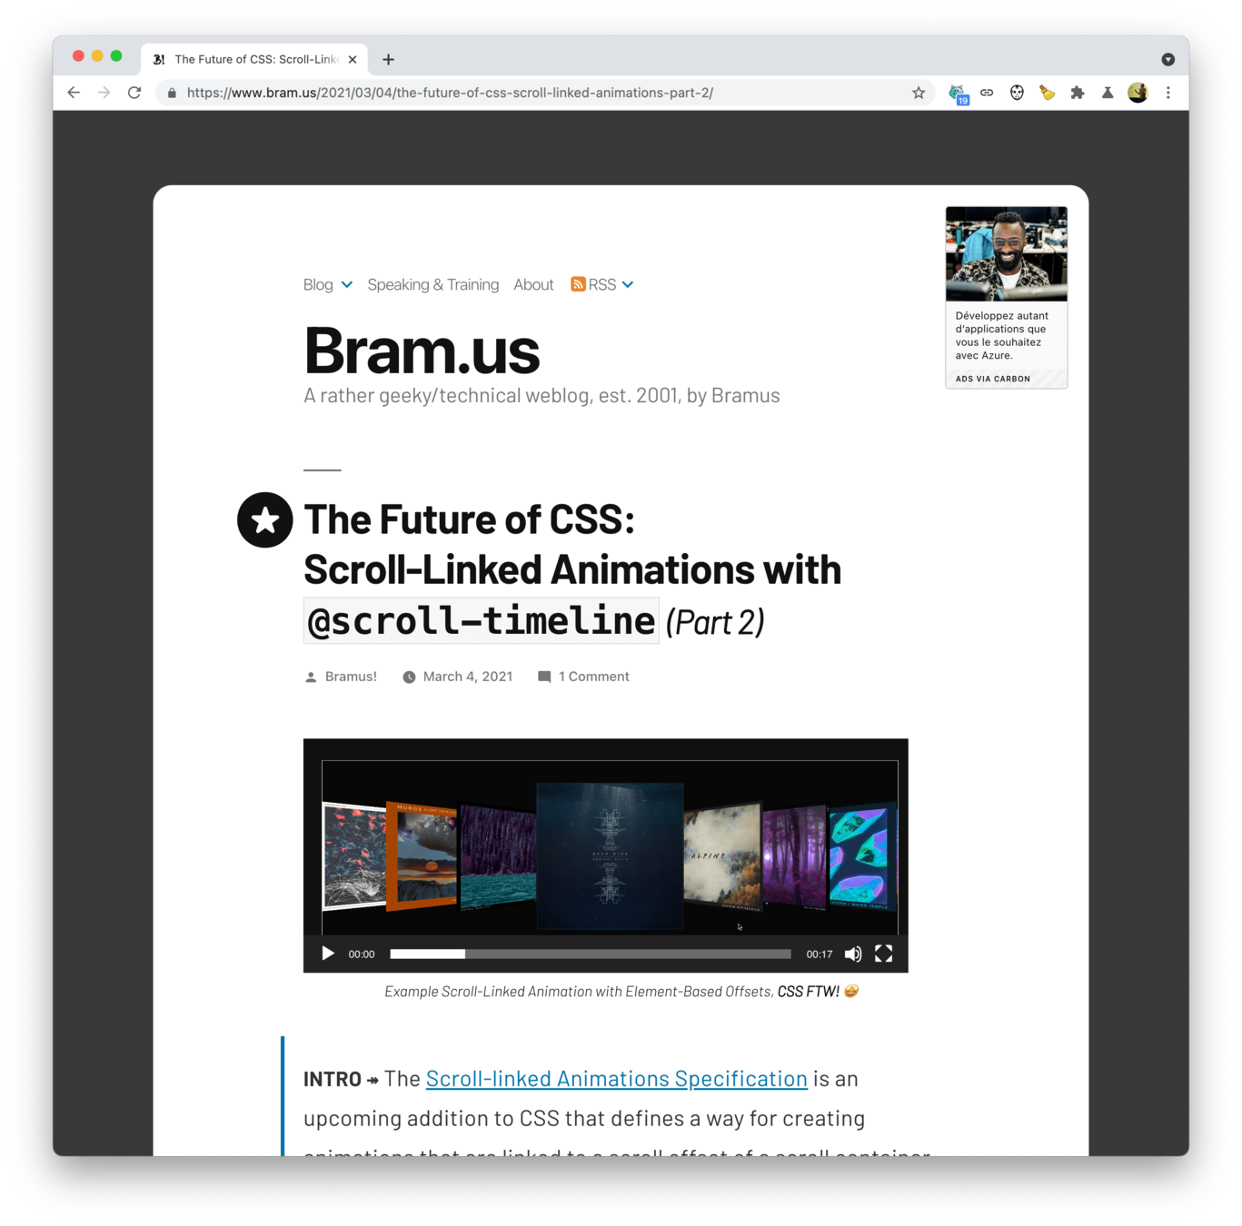The image size is (1242, 1226).
Task: Bookmark this page with the star icon
Action: 919,93
